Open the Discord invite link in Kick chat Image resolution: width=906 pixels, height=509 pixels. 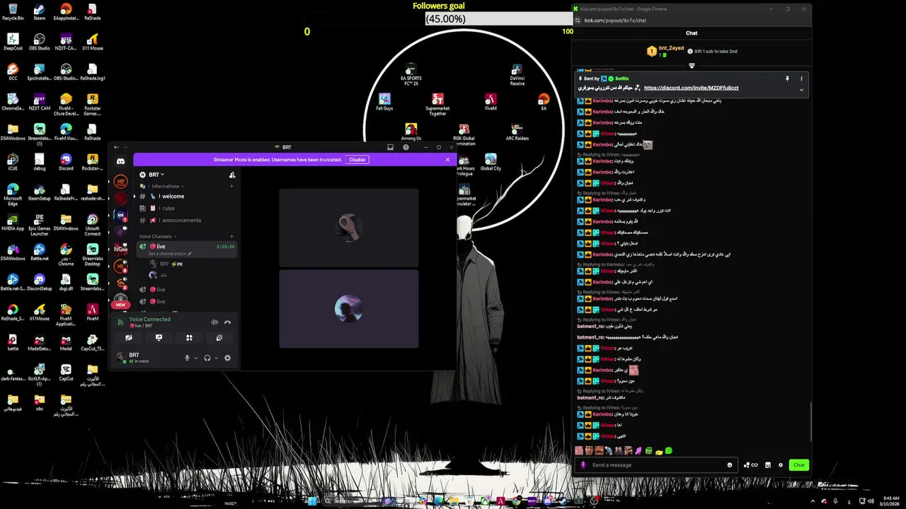[x=691, y=88]
